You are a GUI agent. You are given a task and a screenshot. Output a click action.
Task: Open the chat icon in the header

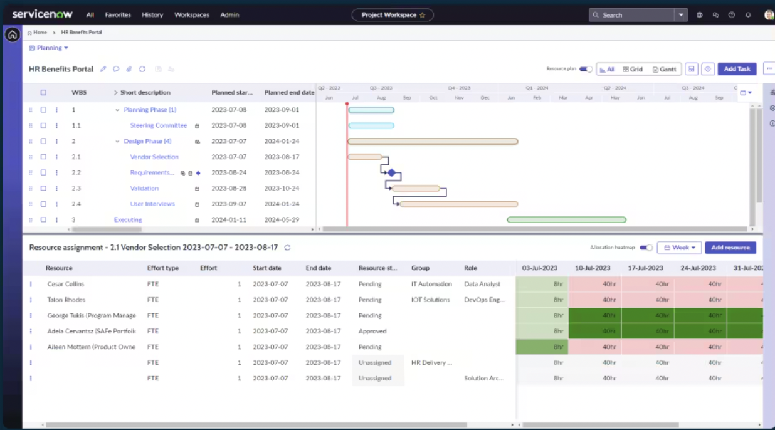click(x=715, y=15)
